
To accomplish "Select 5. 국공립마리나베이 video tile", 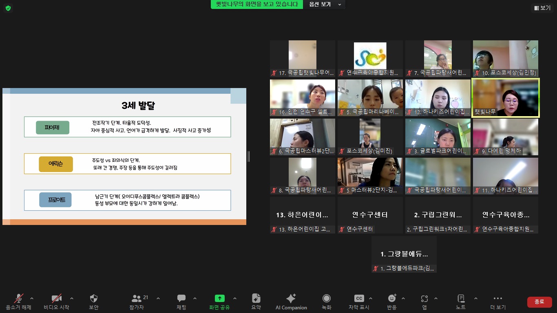I will 370,98.
